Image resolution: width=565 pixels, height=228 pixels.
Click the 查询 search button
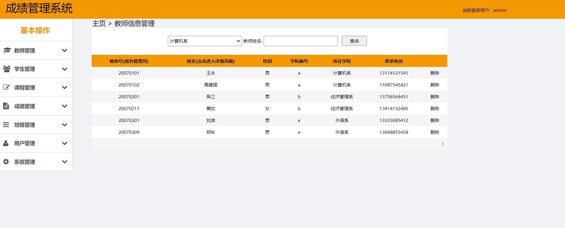[354, 41]
